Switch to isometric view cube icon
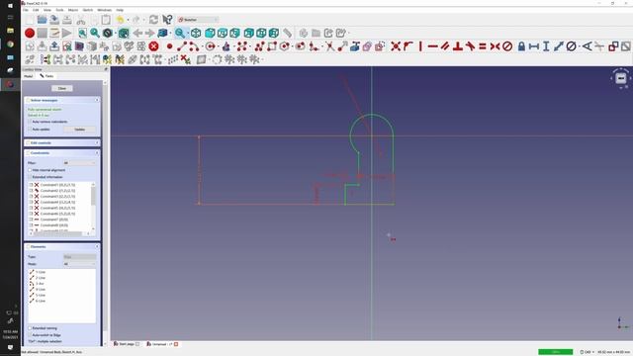This screenshot has height=356, width=633. point(196,33)
